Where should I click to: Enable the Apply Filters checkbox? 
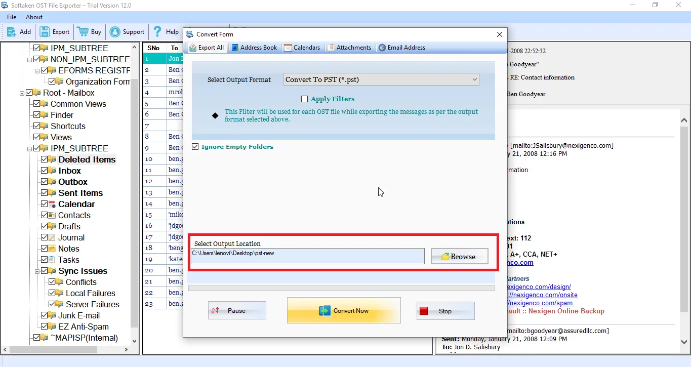click(x=304, y=99)
